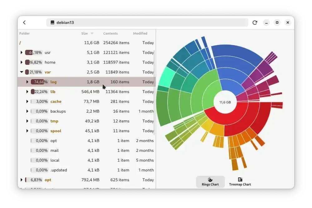Expand the home folder
This screenshot has width=312, height=208.
pos(22,62)
